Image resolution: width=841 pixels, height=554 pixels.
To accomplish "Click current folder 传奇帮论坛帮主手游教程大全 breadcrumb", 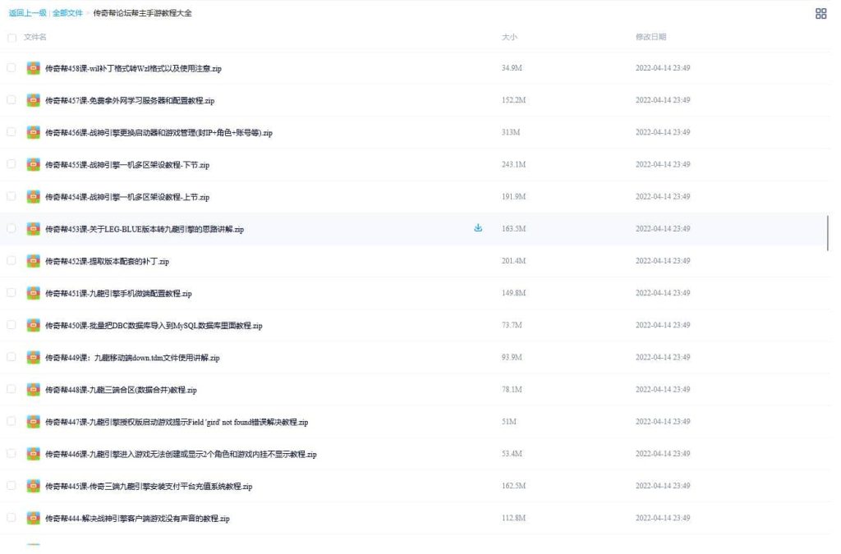I will tap(142, 13).
